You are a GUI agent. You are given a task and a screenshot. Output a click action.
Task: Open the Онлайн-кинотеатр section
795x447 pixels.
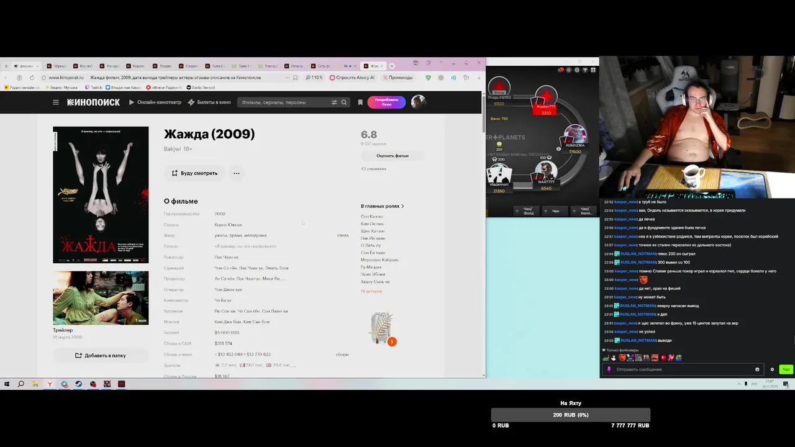(155, 102)
